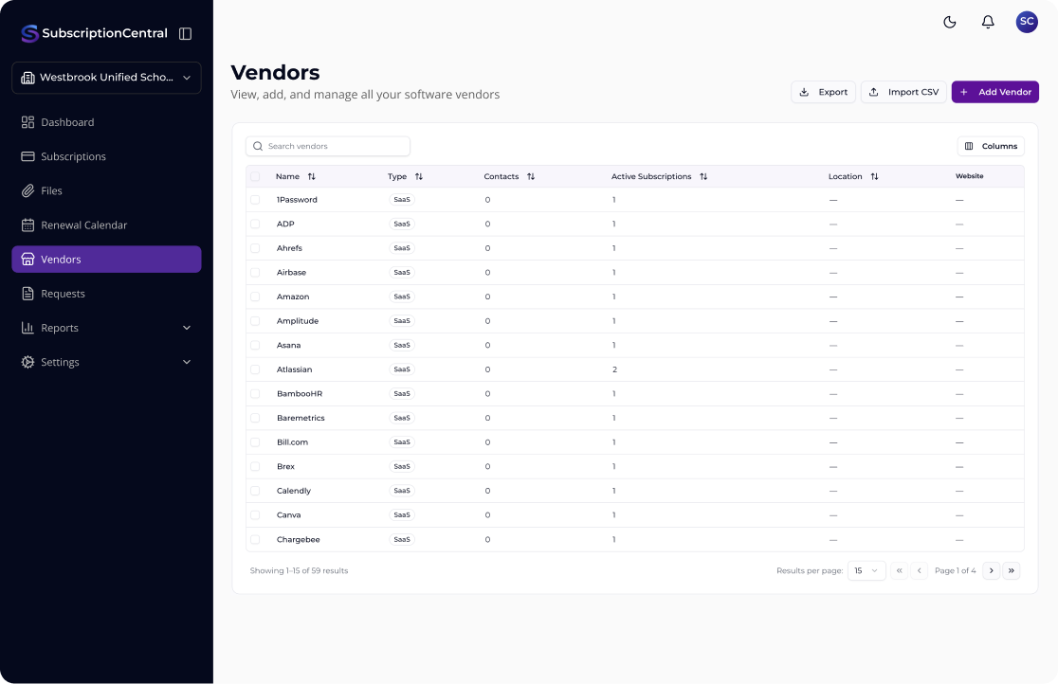Check the Airbase row checkbox

255,273
